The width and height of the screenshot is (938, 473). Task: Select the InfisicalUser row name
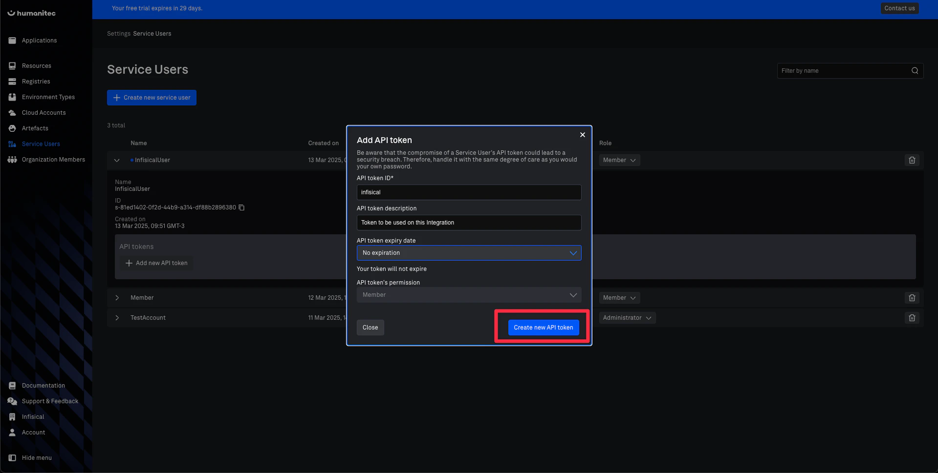point(153,160)
